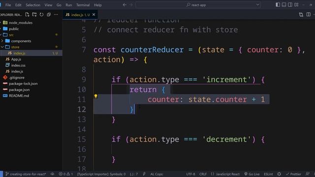Viewport: 315px width, 177px height.
Task: Open the command center dropdown chevron
Action: 257,5
